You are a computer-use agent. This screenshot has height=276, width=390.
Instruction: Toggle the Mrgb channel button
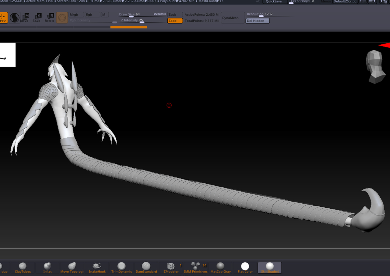(76, 15)
